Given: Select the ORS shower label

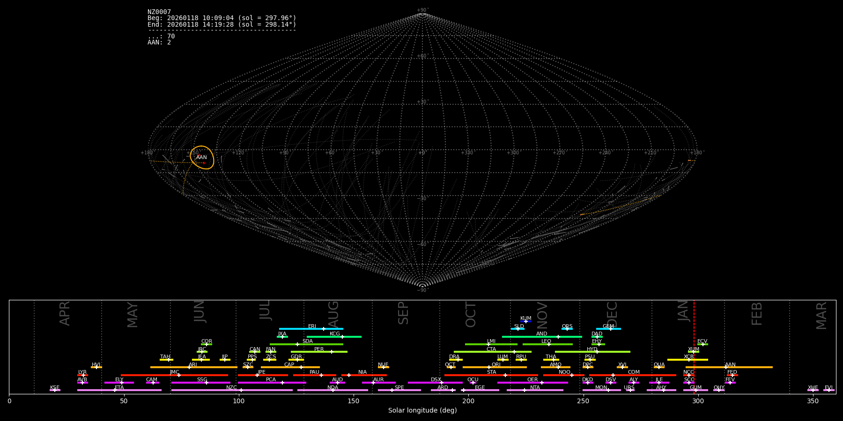Looking at the screenshot, I should tap(567, 327).
